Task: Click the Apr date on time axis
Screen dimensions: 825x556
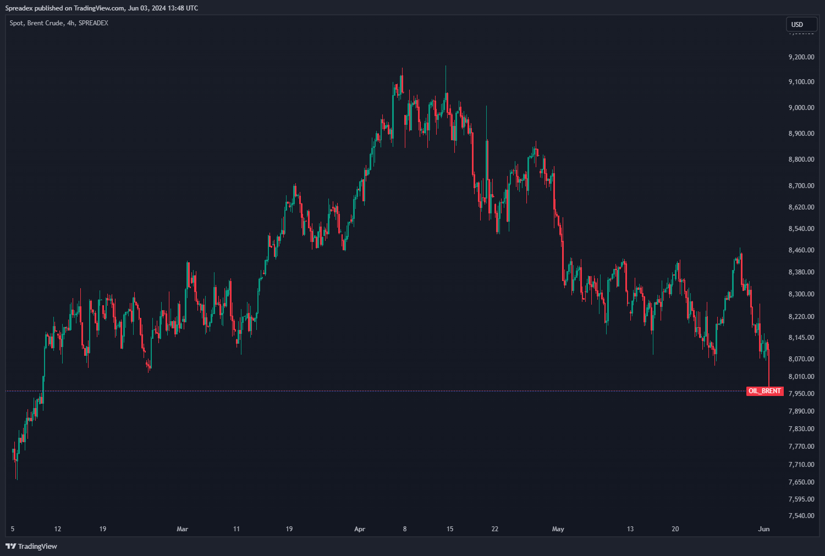Action: pos(360,529)
